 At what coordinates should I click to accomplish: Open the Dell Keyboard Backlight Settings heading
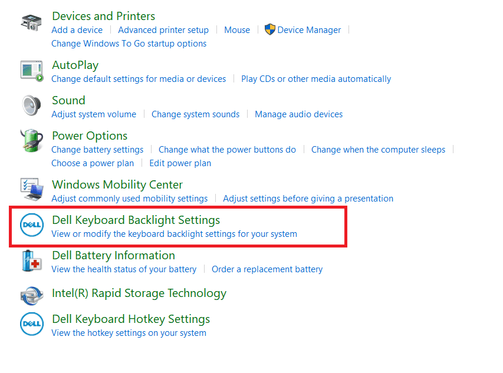pyautogui.click(x=136, y=220)
